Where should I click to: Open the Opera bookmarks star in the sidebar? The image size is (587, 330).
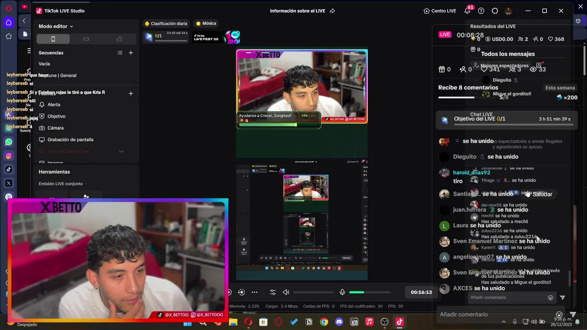[9, 36]
